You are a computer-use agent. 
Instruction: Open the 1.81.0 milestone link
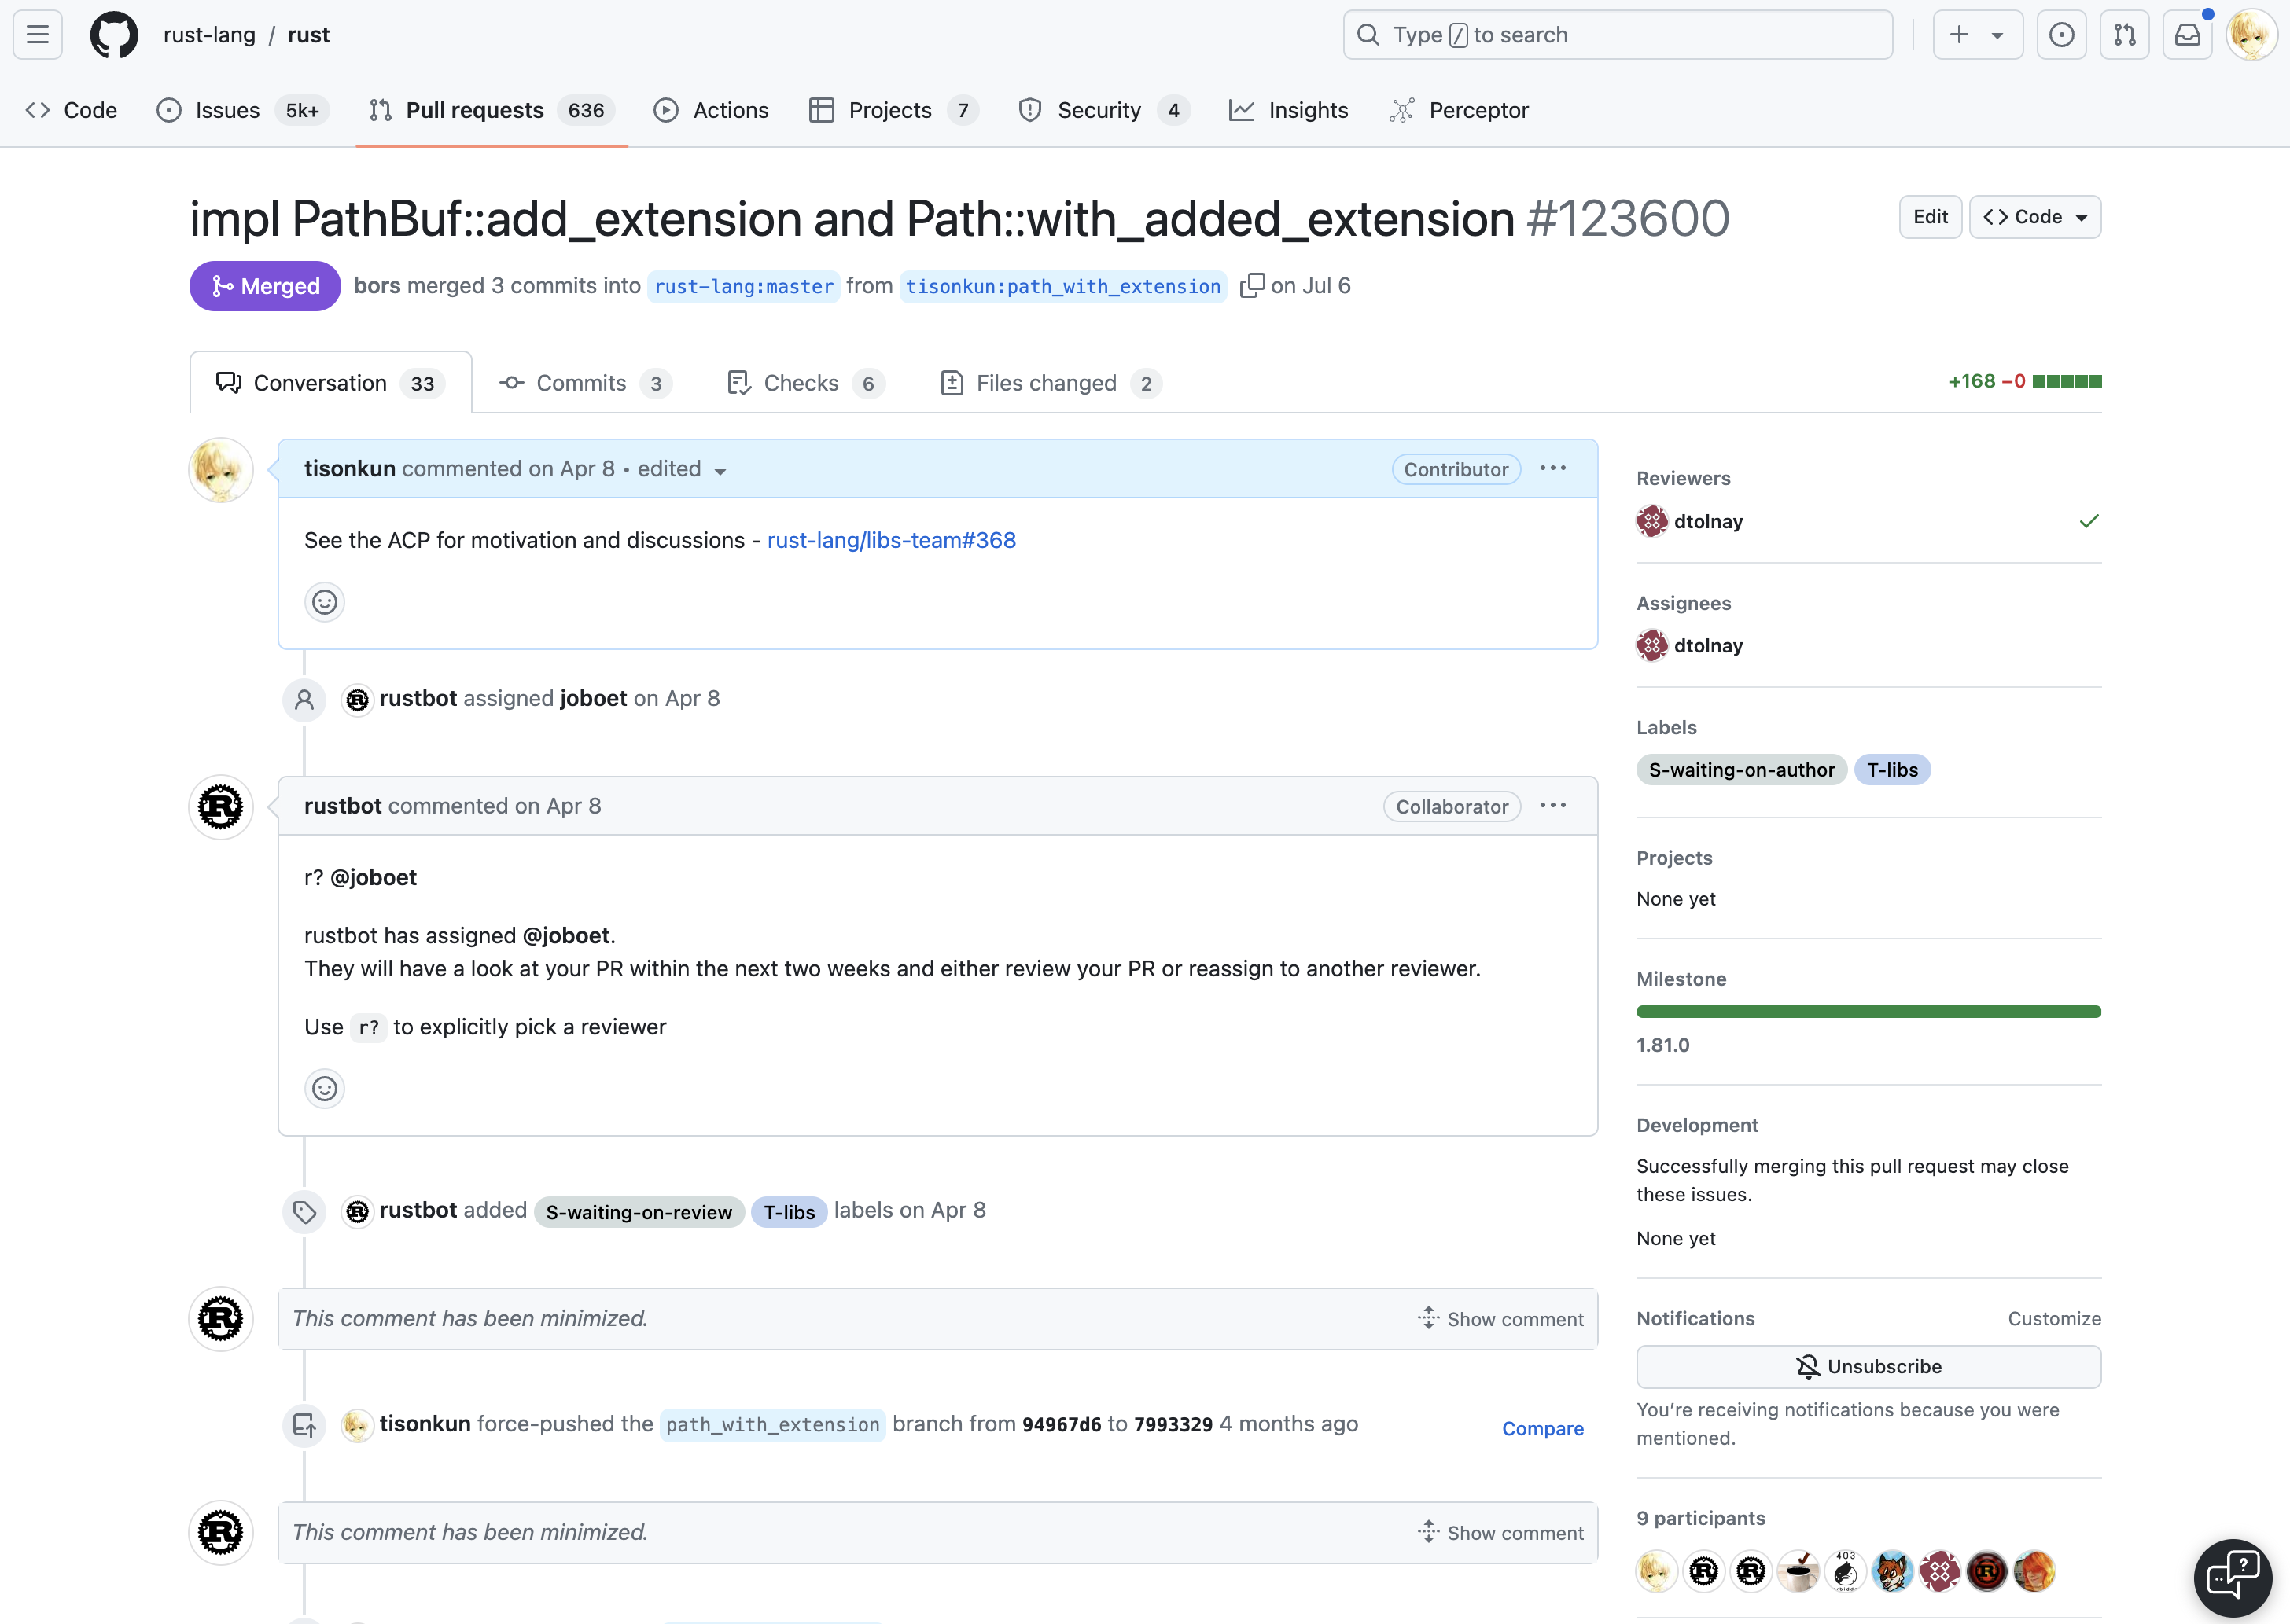pyautogui.click(x=1662, y=1045)
